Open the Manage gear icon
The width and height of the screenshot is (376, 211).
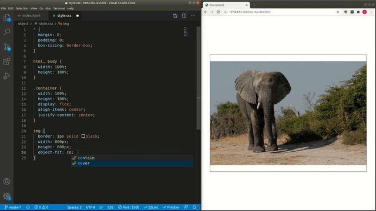point(6,196)
